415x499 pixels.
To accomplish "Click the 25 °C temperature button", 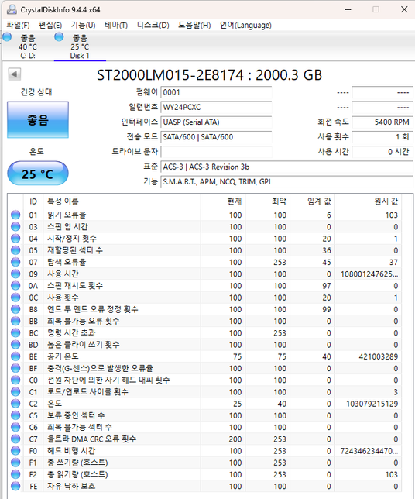I will 38,174.
